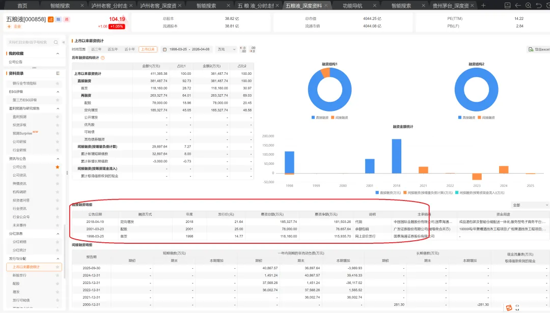This screenshot has height=313, width=550.
Task: Click the pink 通 badge next to stock name
Action: [66, 19]
